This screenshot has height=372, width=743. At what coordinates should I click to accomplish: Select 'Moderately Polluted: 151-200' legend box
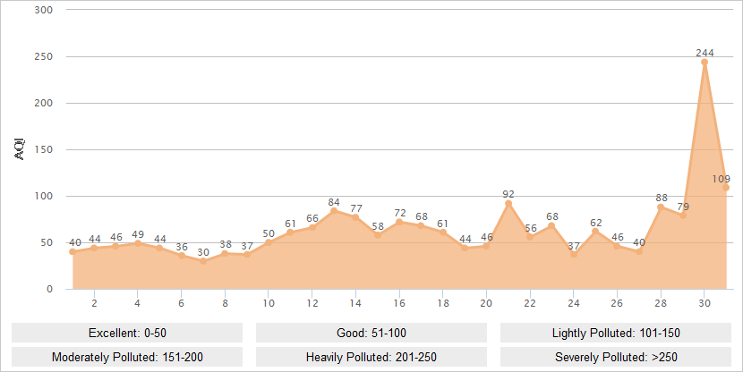(x=127, y=357)
